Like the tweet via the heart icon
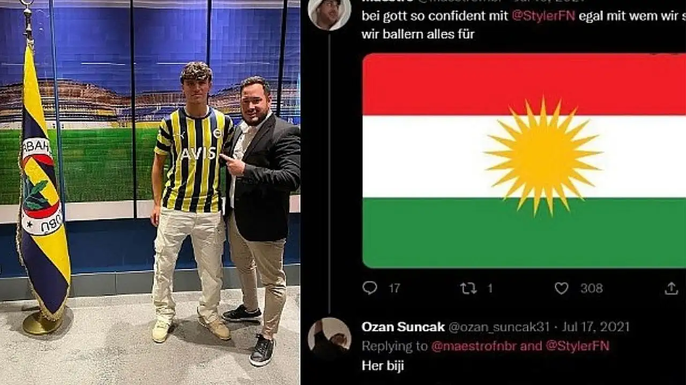Image resolution: width=686 pixels, height=385 pixels. coord(561,288)
